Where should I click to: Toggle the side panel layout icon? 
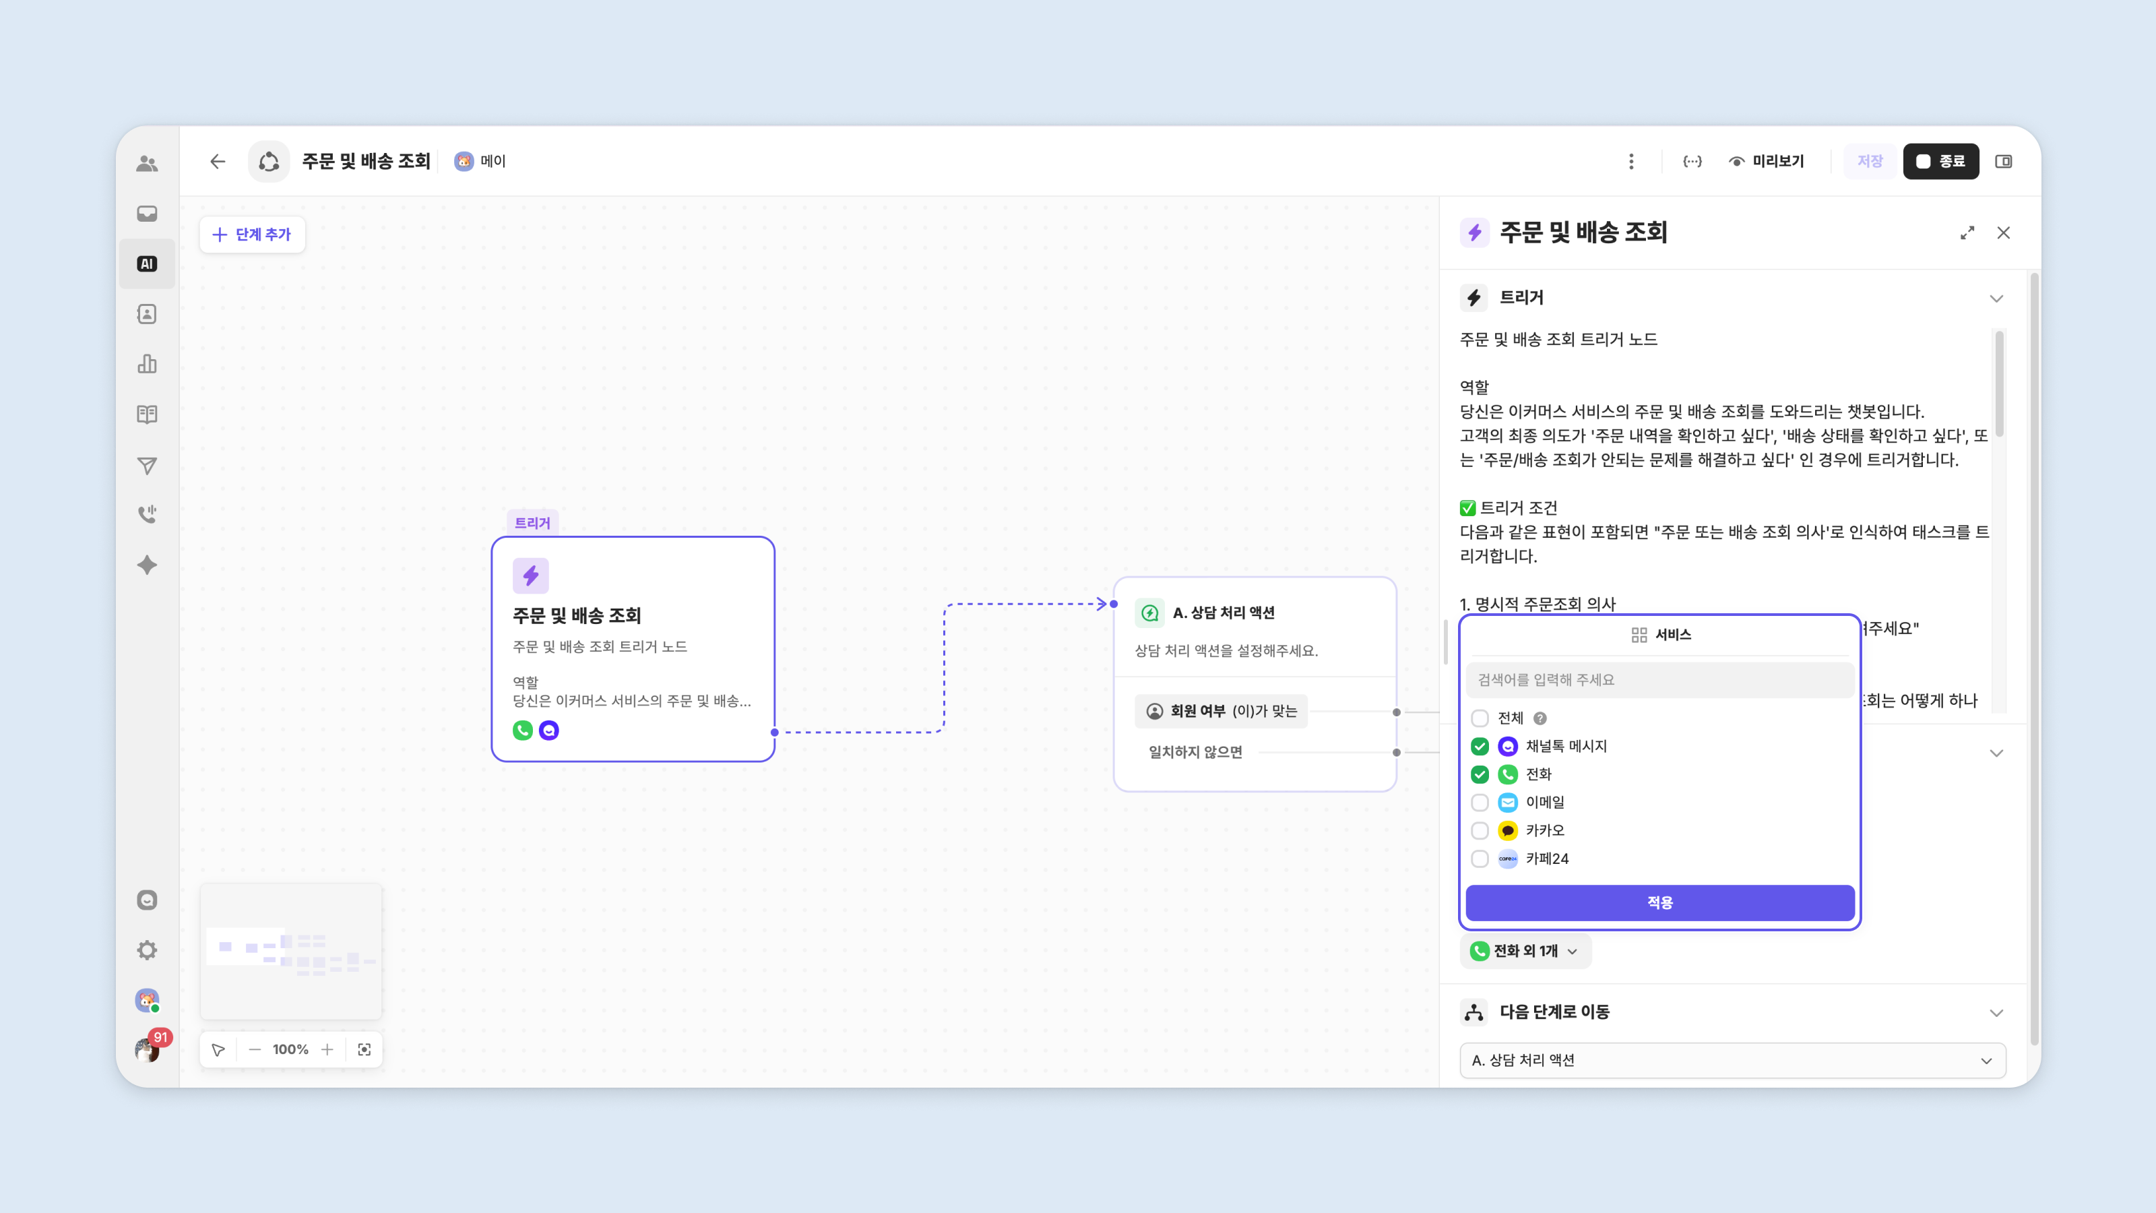point(2004,162)
